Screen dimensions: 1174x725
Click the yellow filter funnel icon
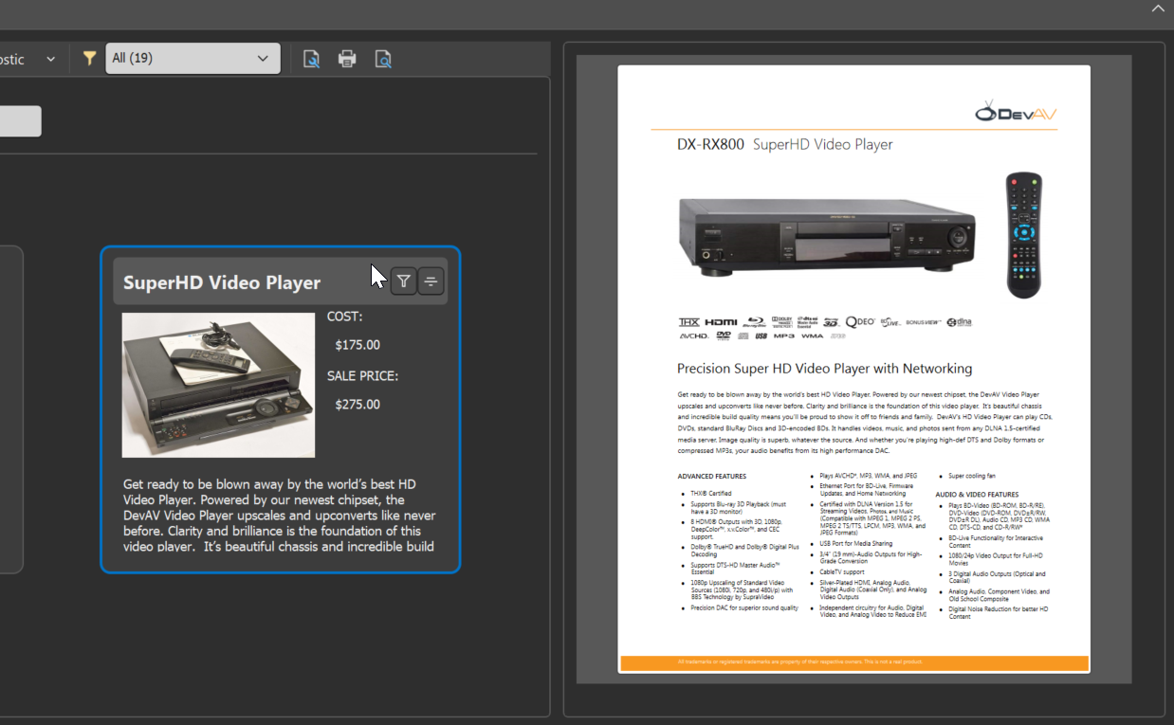[x=89, y=59]
